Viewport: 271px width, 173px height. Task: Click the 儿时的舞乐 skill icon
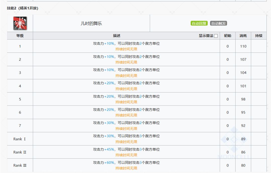[x=20, y=23]
